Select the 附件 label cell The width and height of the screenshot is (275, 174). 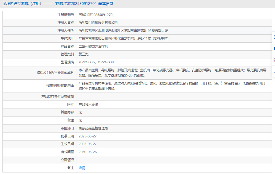(x=39, y=105)
